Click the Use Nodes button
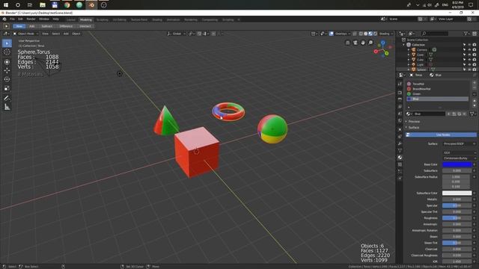 pyautogui.click(x=441, y=134)
